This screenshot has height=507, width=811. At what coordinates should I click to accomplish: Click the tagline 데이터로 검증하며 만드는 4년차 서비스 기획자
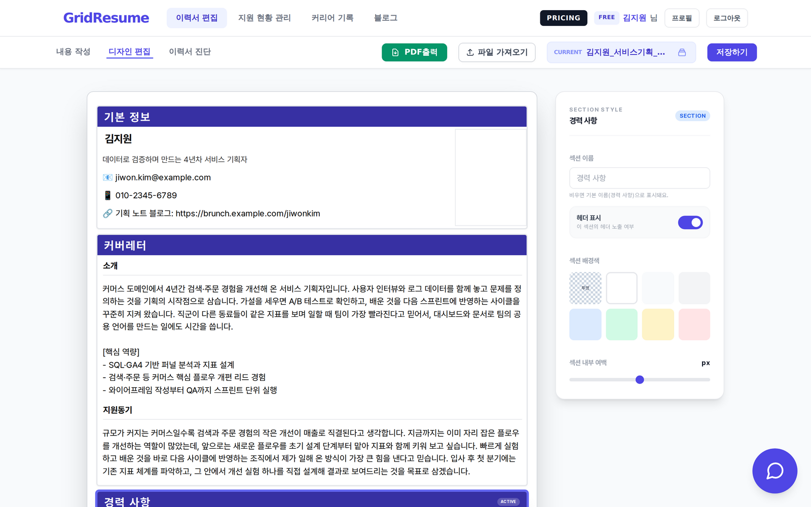pyautogui.click(x=175, y=159)
